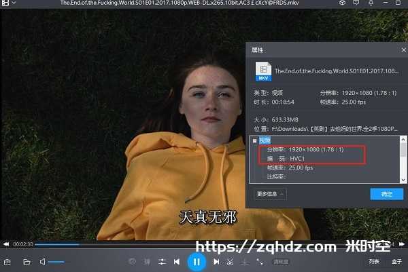Click the 弹 danmaku toggle icon
Viewport: 408px width, 272px height.
[148, 262]
